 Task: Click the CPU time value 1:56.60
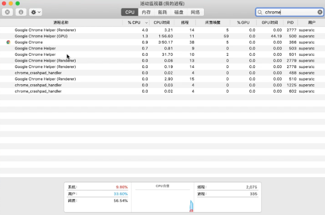click(x=165, y=36)
